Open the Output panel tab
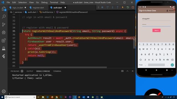 (30, 71)
